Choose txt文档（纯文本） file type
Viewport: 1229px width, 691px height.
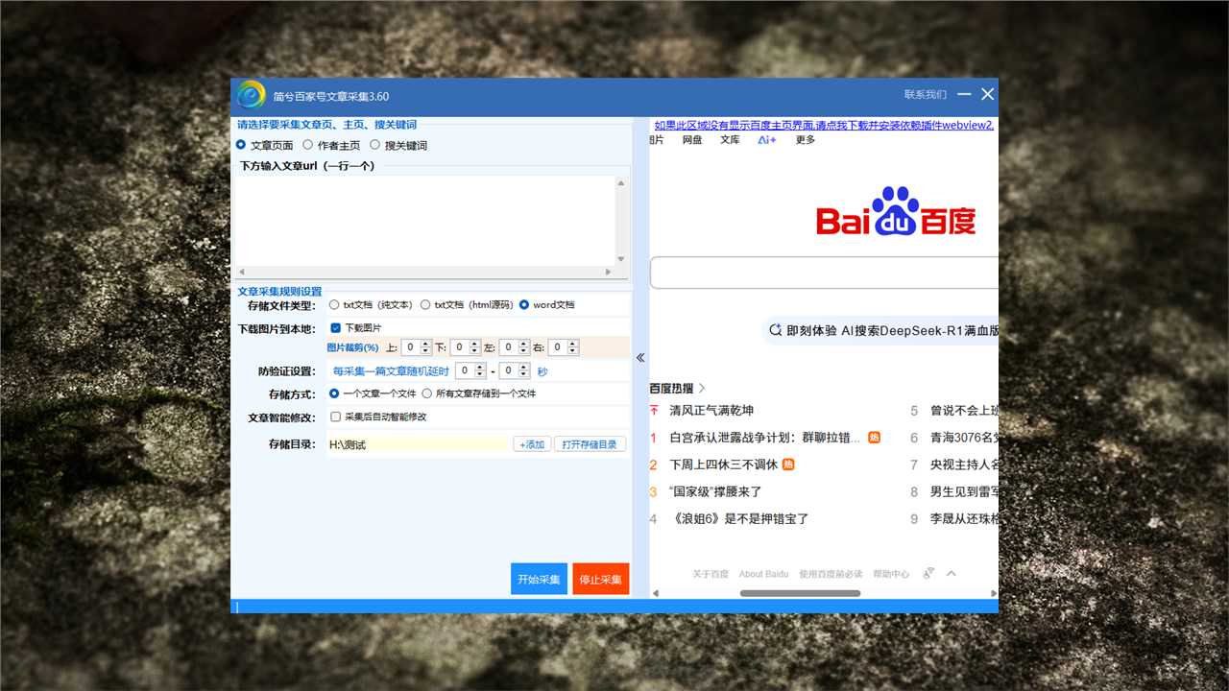(x=334, y=305)
